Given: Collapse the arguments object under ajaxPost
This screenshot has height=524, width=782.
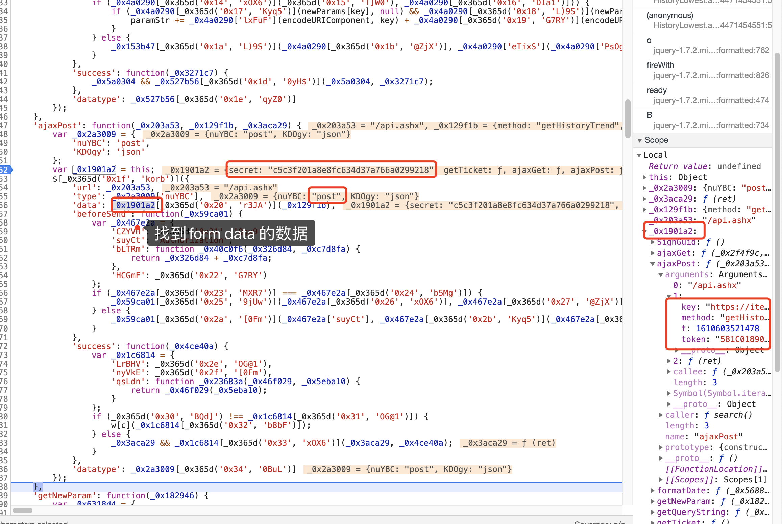Looking at the screenshot, I should 661,275.
